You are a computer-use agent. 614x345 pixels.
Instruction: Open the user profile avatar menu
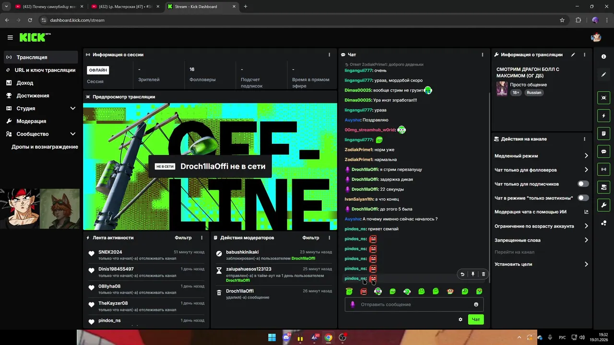tap(596, 37)
